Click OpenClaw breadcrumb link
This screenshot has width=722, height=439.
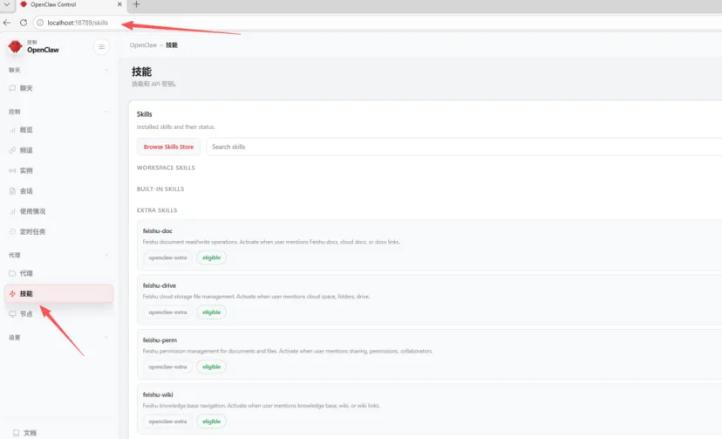coord(143,45)
